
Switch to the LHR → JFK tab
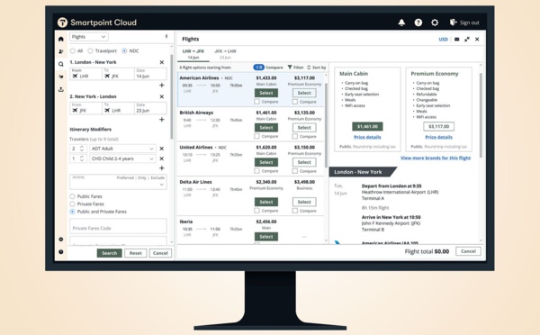coord(193,54)
